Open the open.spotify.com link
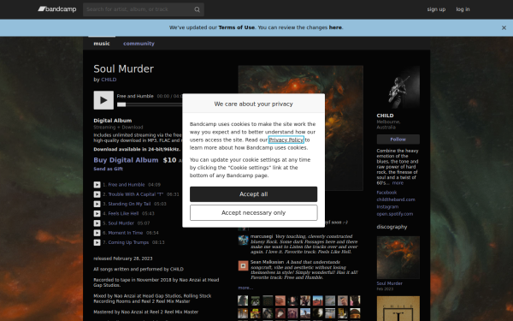Viewport: 513px width, 321px height. [394, 214]
